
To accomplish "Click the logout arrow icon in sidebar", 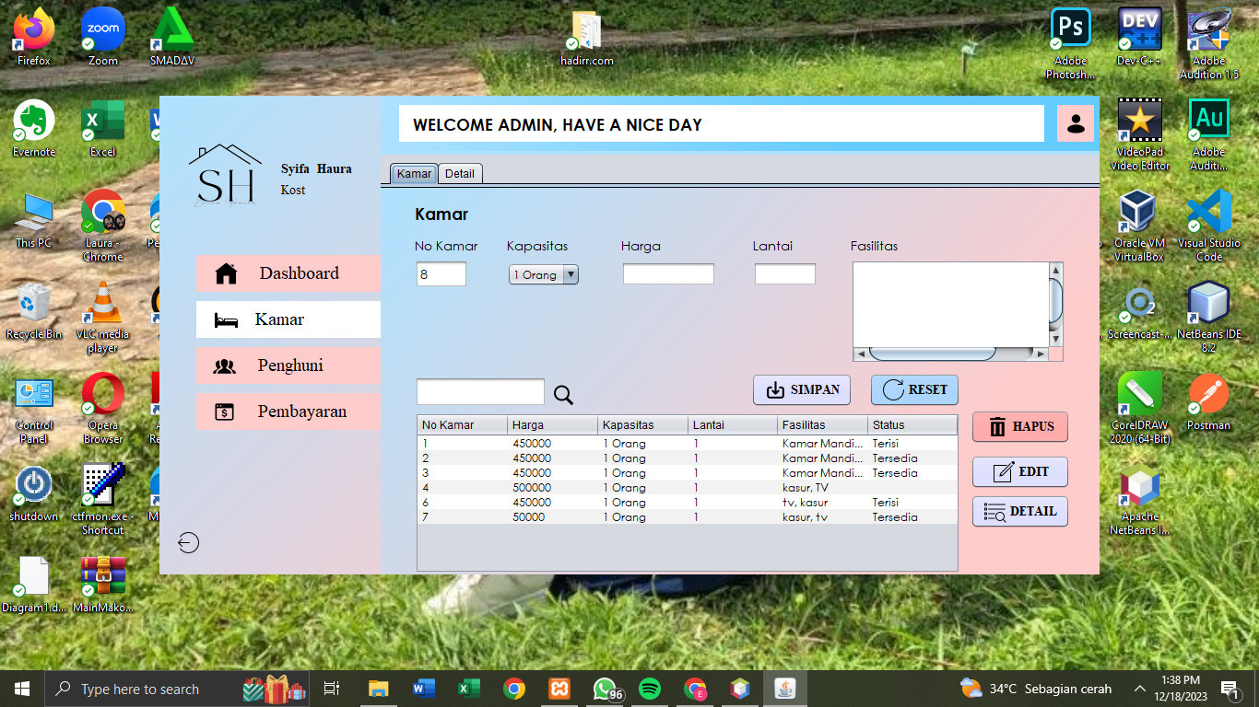I will pos(188,543).
